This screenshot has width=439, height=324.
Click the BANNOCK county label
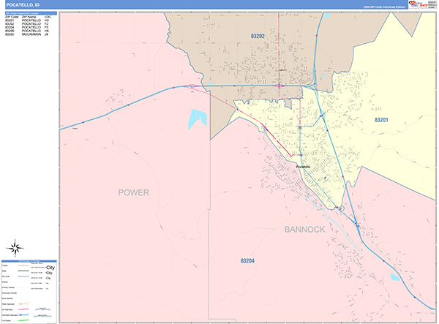click(305, 230)
